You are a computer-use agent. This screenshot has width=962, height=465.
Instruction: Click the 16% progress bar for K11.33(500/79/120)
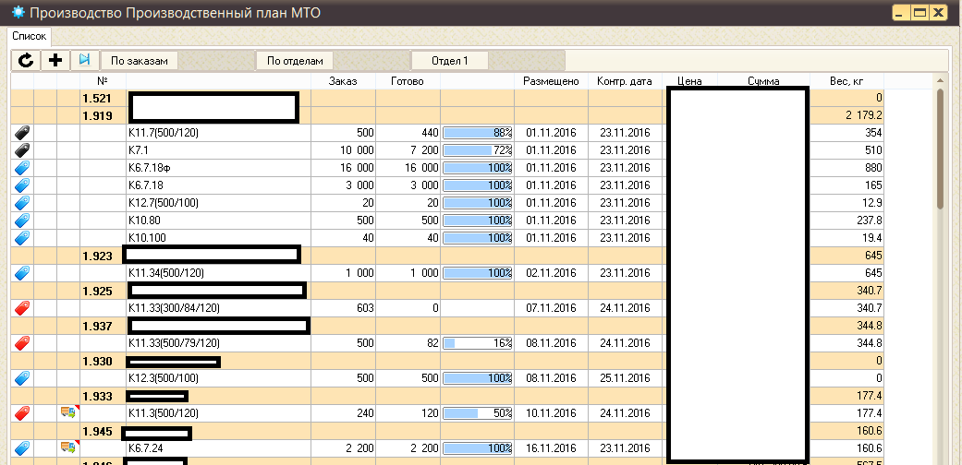[x=478, y=343]
